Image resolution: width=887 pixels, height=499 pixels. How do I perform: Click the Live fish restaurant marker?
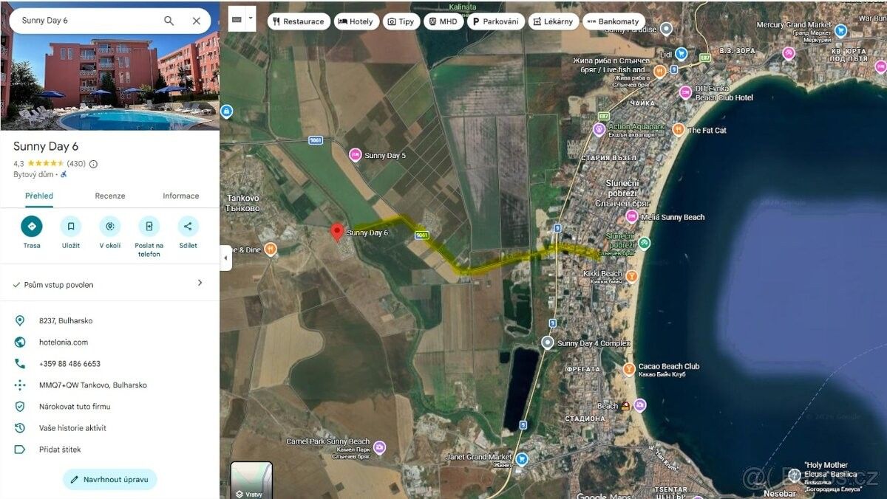click(659, 70)
